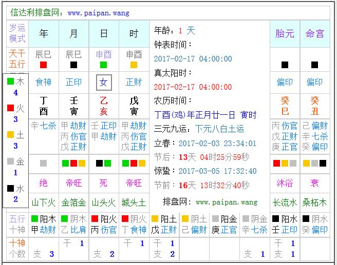The height and width of the screenshot is (265, 337).
Task: Click the 惊蛰 timestamp 2017-03-05 17:32:40
Action: [217, 171]
